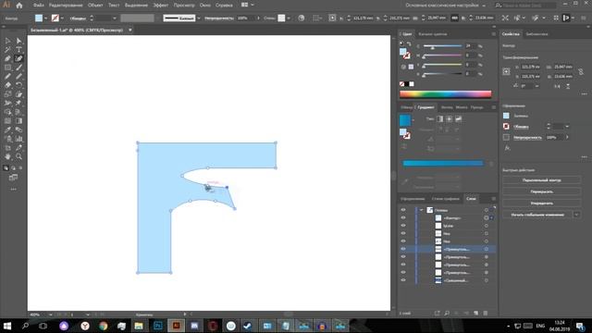Click the Locate Object magnifier in Layers panel

click(x=447, y=313)
